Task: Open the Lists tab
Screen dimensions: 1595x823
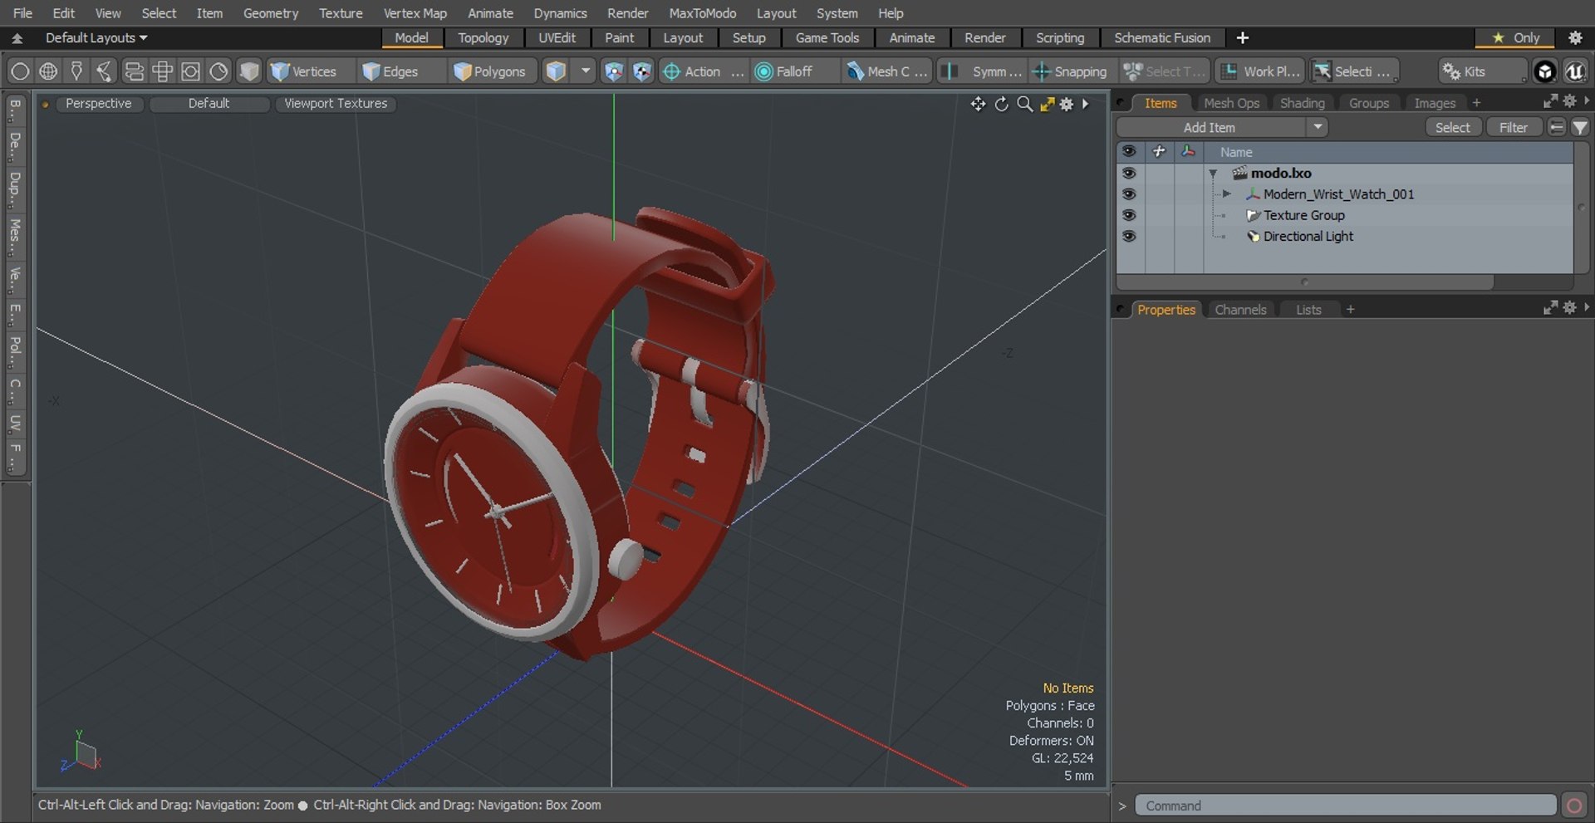Action: [x=1308, y=310]
